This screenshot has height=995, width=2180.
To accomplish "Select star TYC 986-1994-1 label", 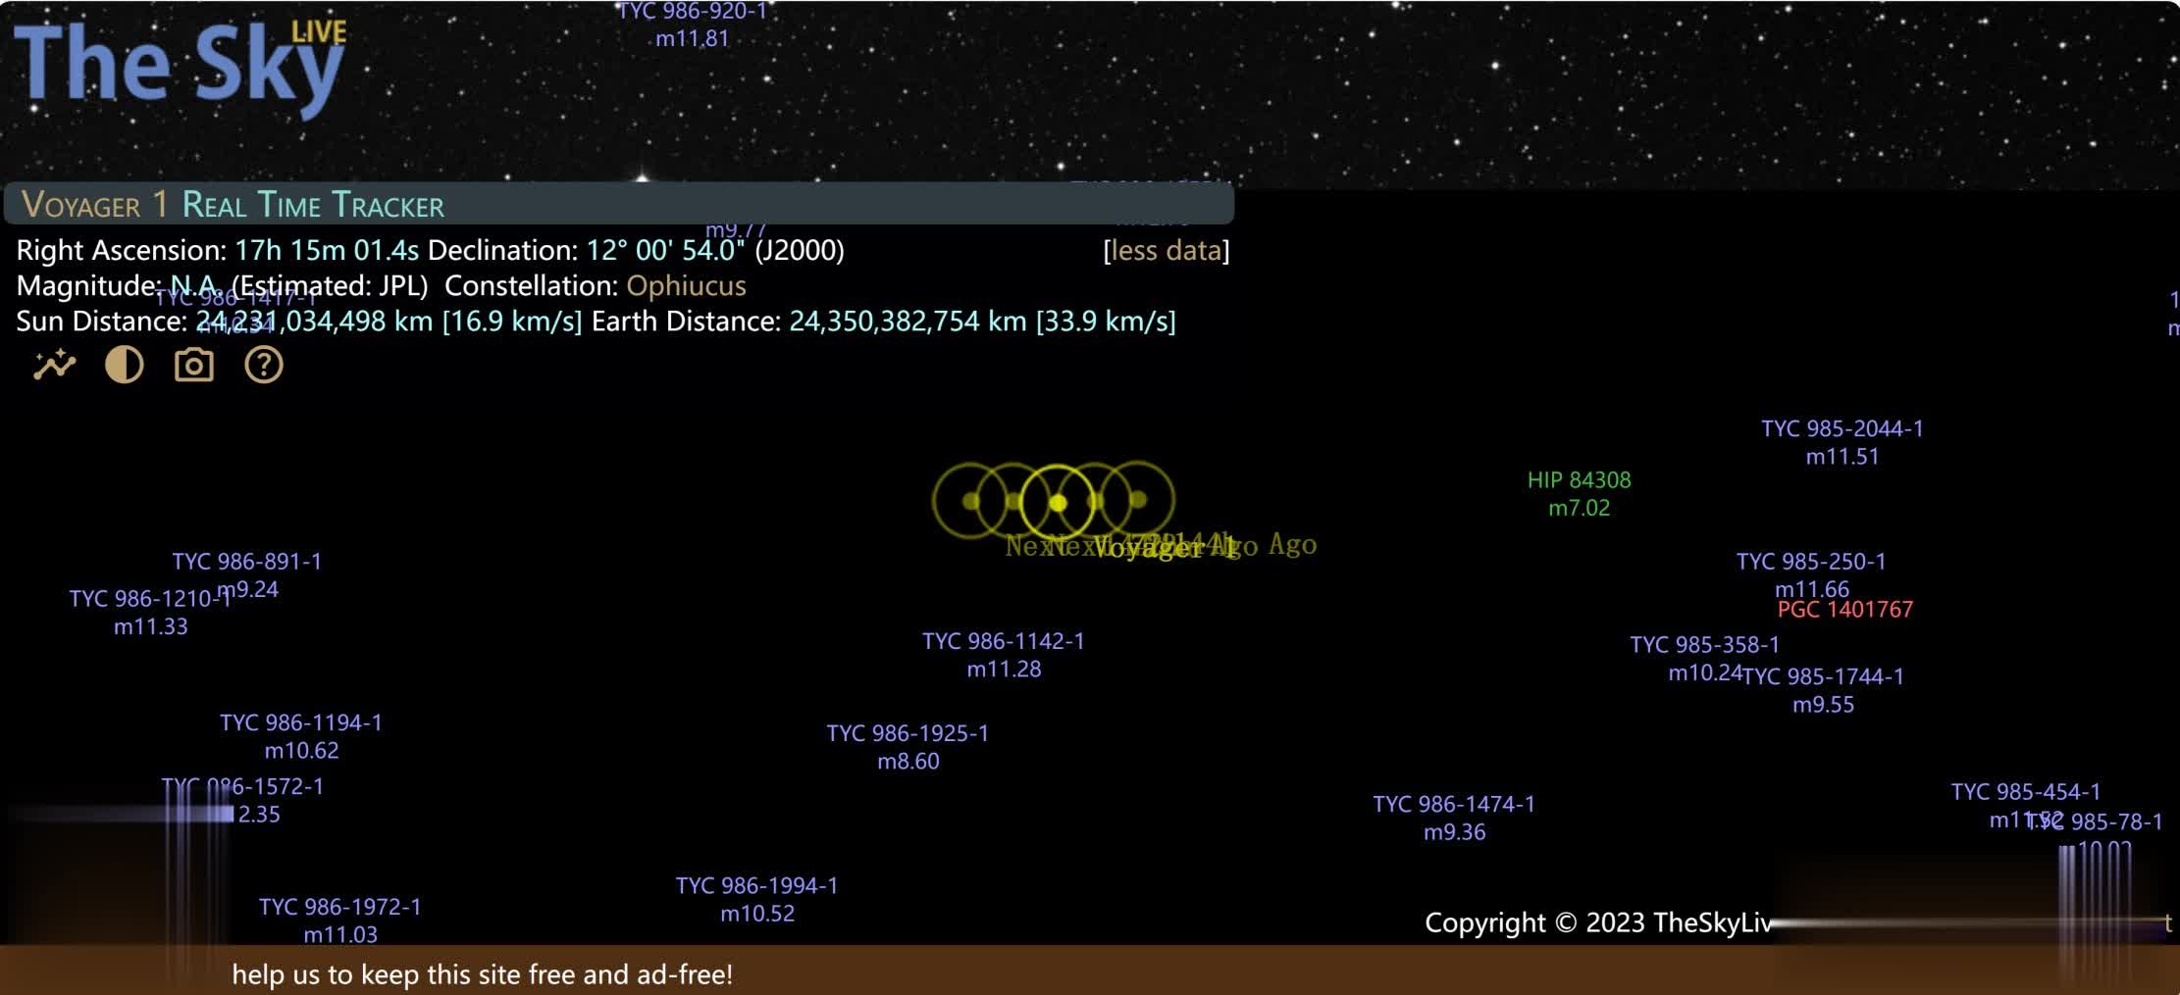I will [756, 886].
